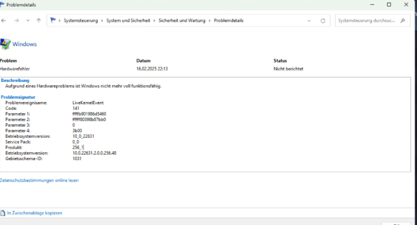Click the Windows heading text
This screenshot has height=225, width=417.
tap(24, 44)
